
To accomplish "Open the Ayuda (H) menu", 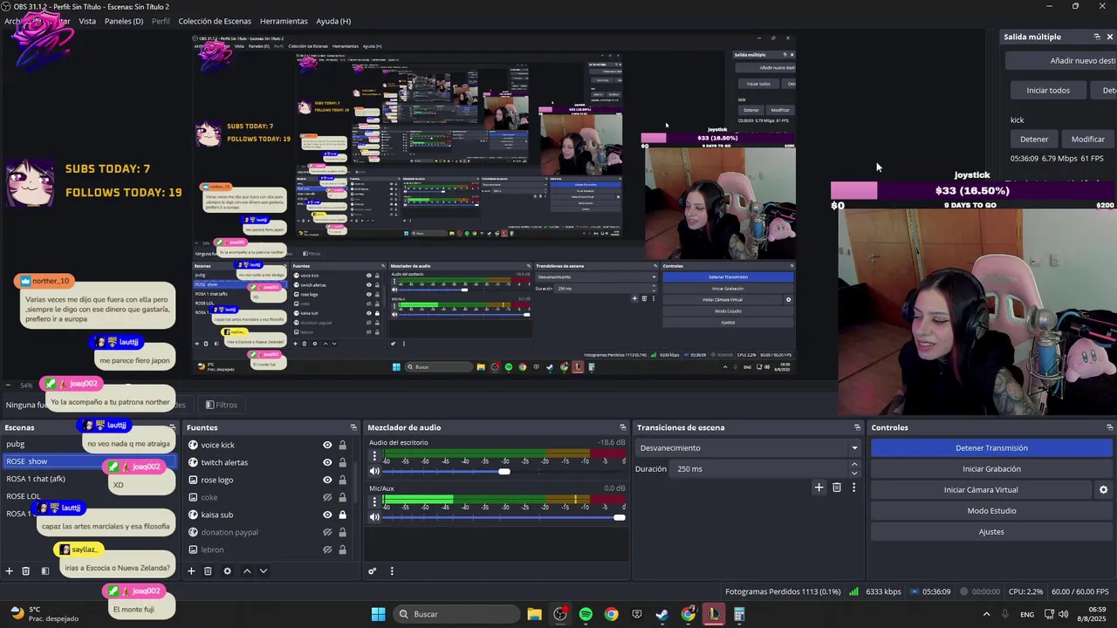I will 333,21.
